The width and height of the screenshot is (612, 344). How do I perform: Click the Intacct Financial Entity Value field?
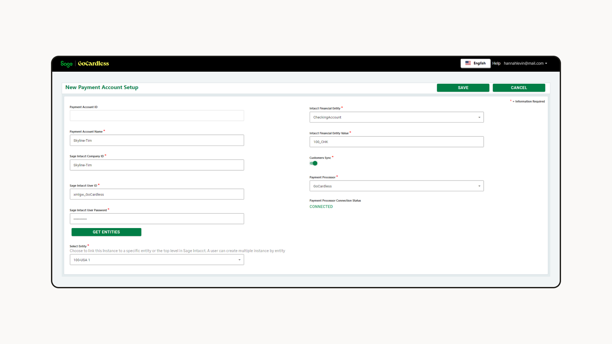click(x=396, y=142)
